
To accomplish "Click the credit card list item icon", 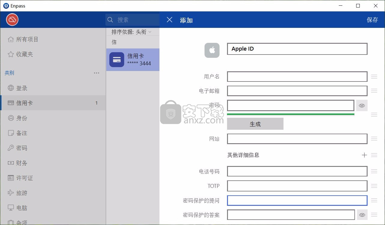I will coord(117,60).
